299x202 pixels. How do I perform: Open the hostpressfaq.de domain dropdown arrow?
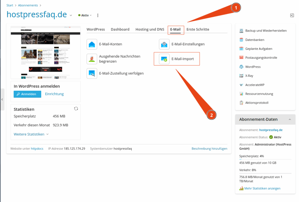coord(71,15)
